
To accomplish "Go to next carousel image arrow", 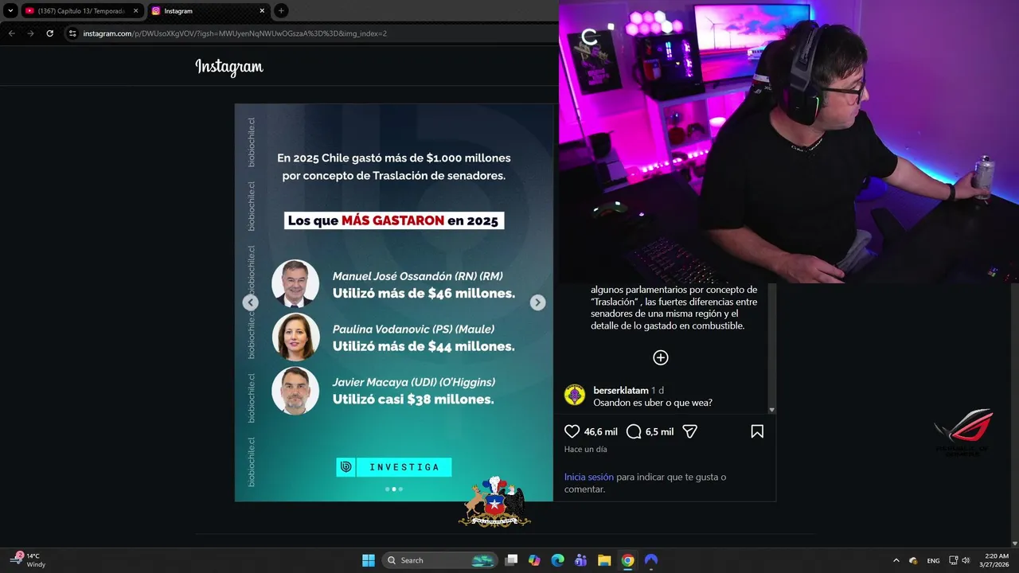I will (x=538, y=302).
